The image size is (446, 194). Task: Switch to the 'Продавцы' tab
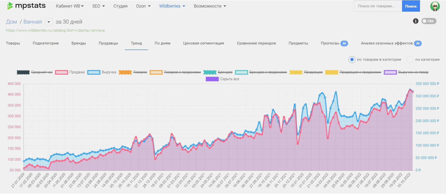click(x=108, y=43)
